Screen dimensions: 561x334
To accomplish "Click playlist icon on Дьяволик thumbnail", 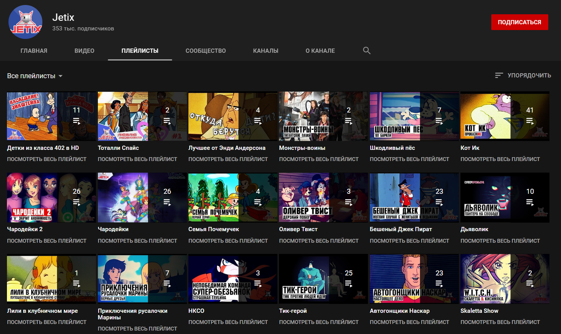I will [530, 202].
